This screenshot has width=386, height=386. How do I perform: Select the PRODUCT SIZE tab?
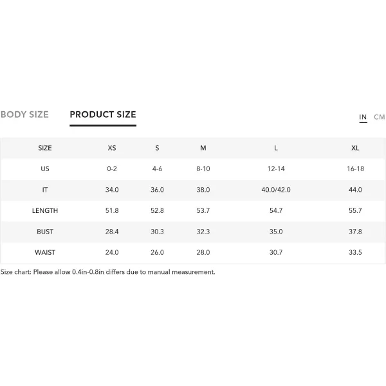tap(103, 115)
